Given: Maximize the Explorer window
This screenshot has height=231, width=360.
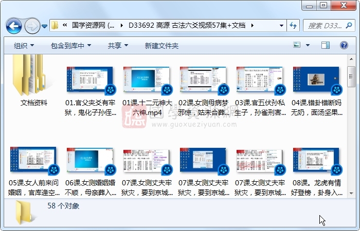Looking at the screenshot, I should (x=323, y=6).
